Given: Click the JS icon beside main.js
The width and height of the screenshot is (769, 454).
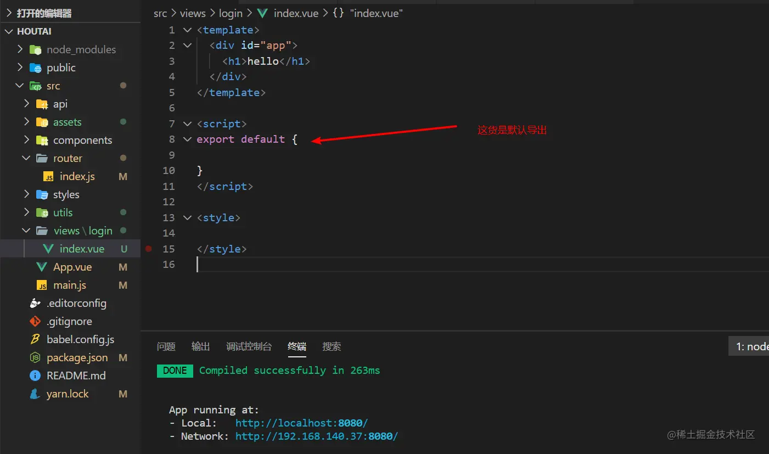Looking at the screenshot, I should tap(42, 285).
